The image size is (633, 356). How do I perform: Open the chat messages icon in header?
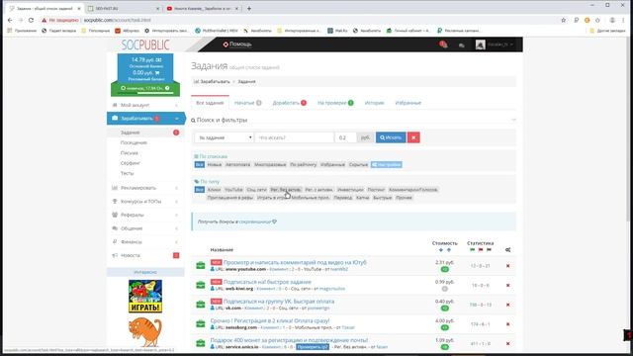[462, 45]
